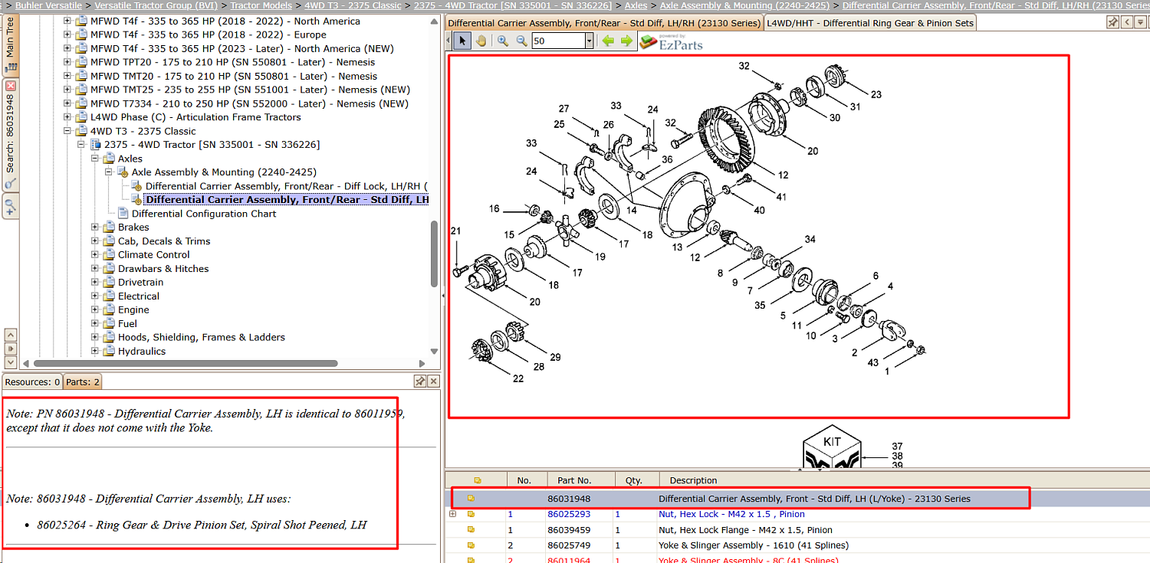Switch to L4WD/HHT Differential Ring Gear tab
Screen dimensions: 1150x563
870,23
